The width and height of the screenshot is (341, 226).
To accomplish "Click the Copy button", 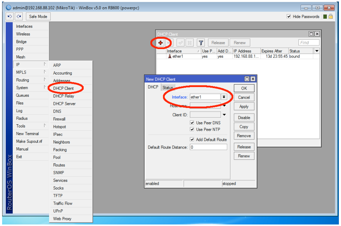I will pos(244,127).
